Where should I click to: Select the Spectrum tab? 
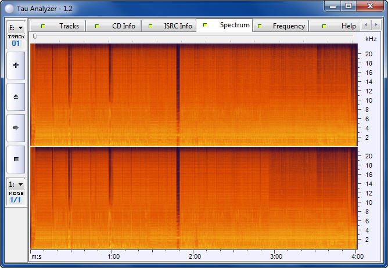(225, 26)
